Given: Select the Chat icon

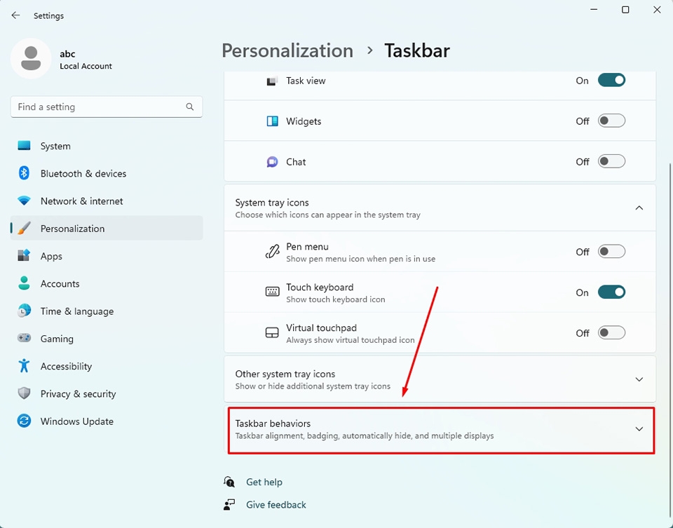Looking at the screenshot, I should pyautogui.click(x=272, y=161).
